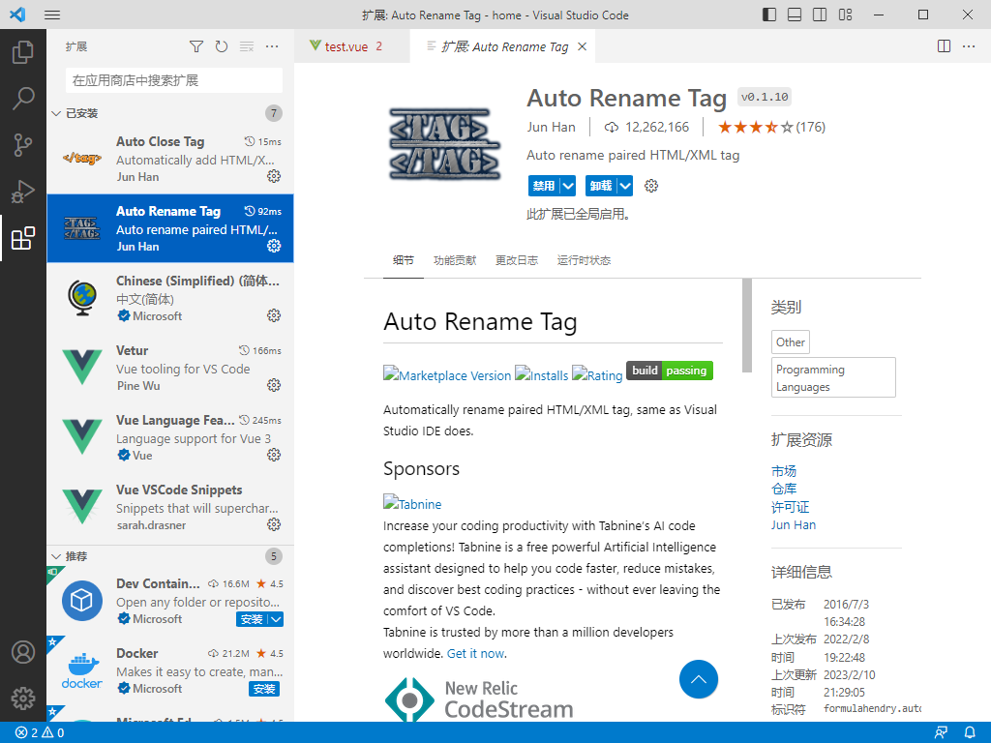Toggle primary side bar layout button
The image size is (991, 743).
769,15
